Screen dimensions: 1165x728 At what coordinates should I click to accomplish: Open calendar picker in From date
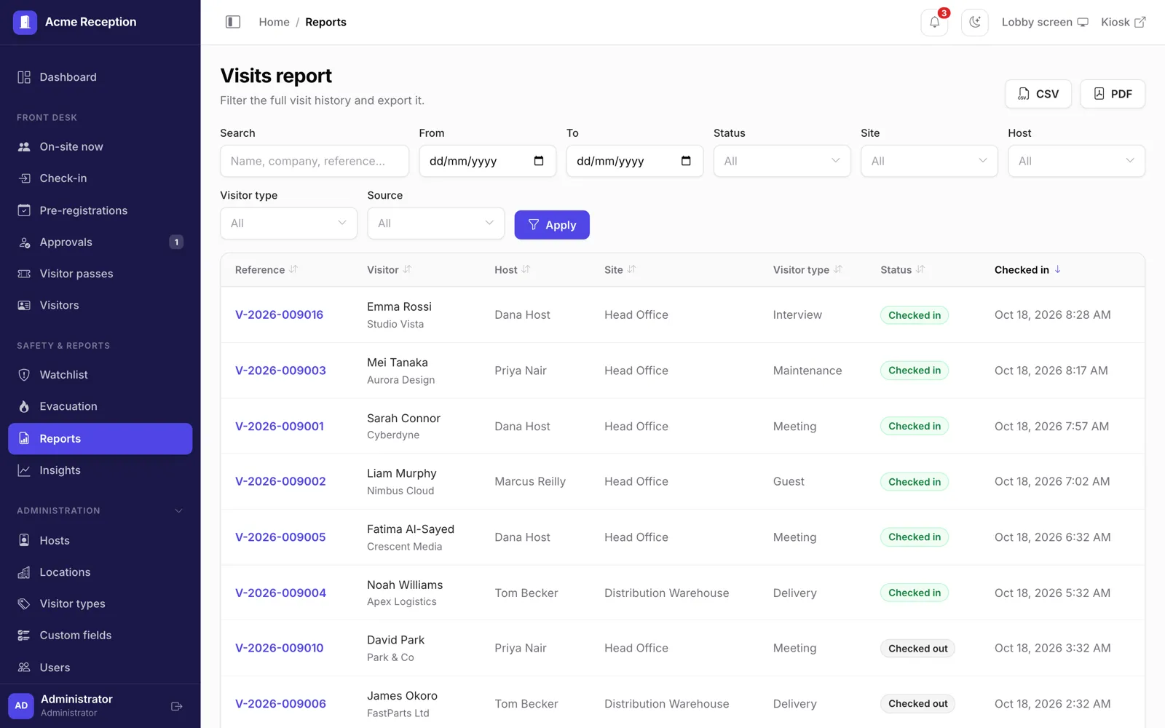539,161
